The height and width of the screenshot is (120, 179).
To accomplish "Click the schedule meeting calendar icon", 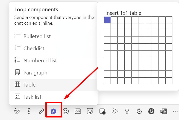I will point(102,111).
